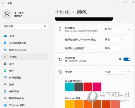Open 网络 & Internet settings
Image resolution: width=135 pixels, height=108 pixels.
25,50
